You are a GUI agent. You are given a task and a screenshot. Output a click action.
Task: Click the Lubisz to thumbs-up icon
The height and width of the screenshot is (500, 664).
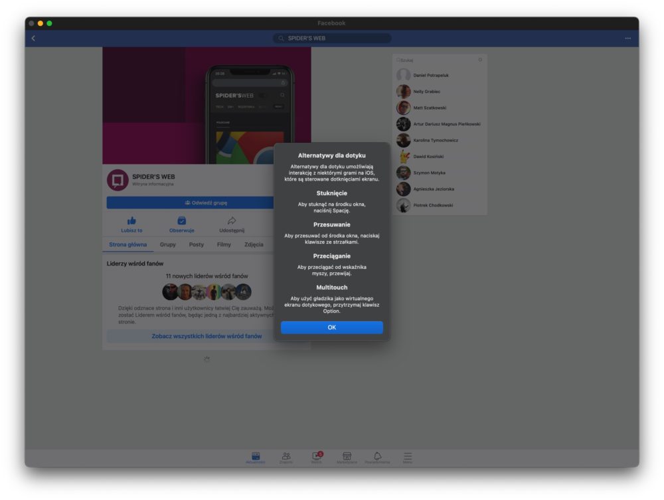(131, 220)
